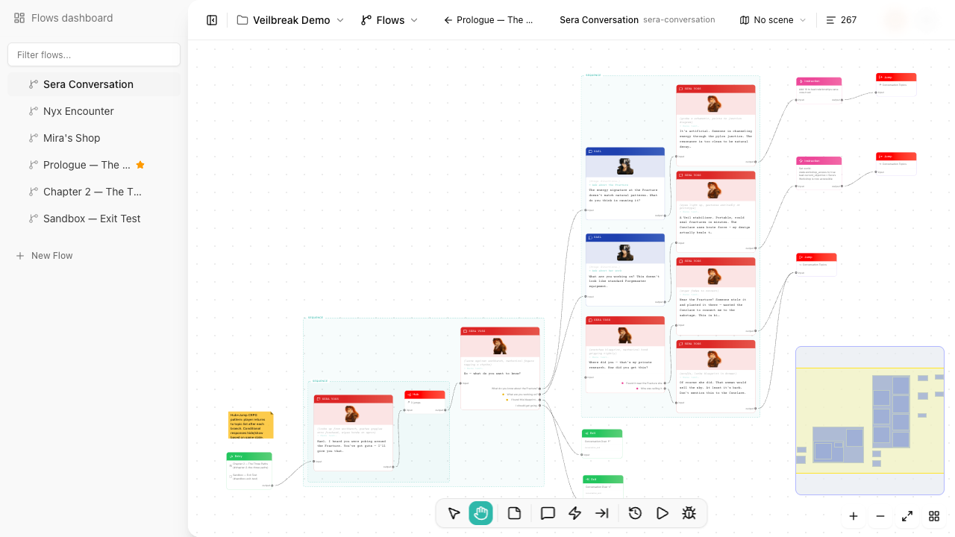Image resolution: width=955 pixels, height=537 pixels.
Task: Open Sandbox — Exit Test flow
Action: tap(94, 219)
